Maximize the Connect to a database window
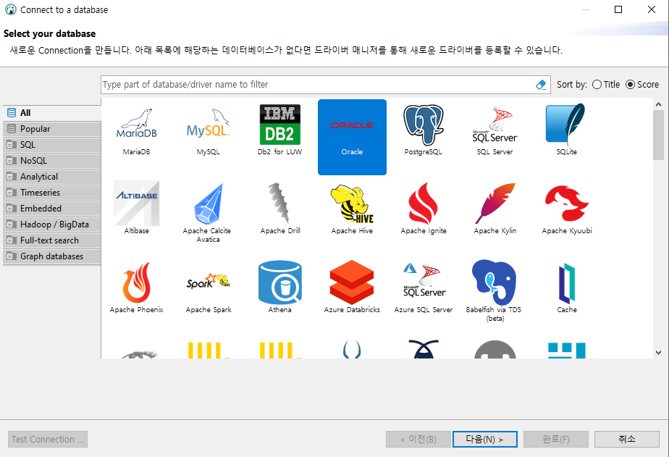669x457 pixels. (x=618, y=9)
